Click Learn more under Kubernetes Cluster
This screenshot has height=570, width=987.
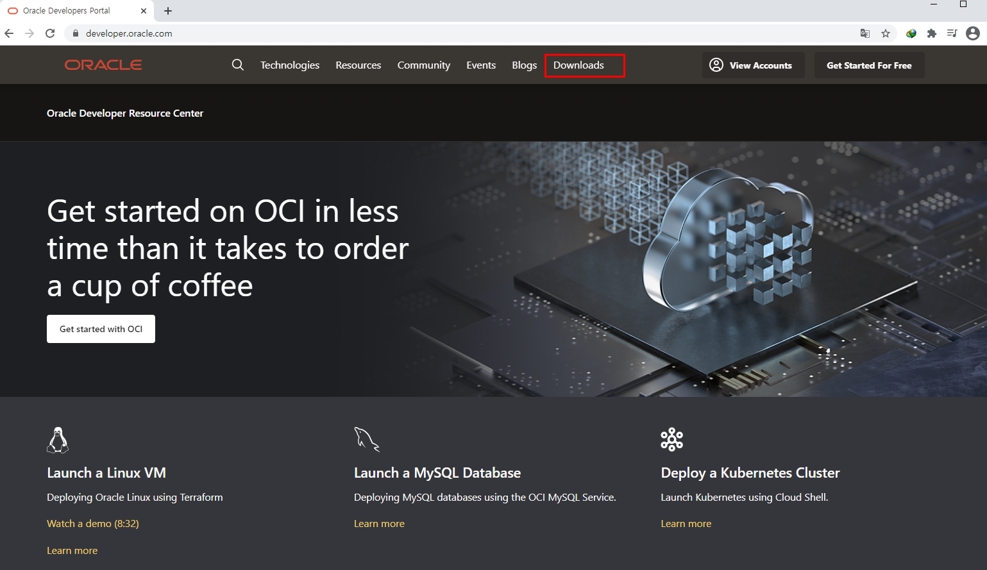(686, 523)
